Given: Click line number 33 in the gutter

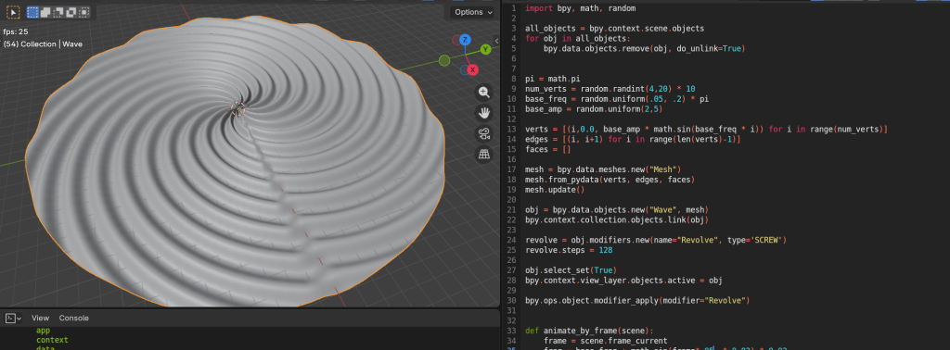Looking at the screenshot, I should (x=512, y=331).
